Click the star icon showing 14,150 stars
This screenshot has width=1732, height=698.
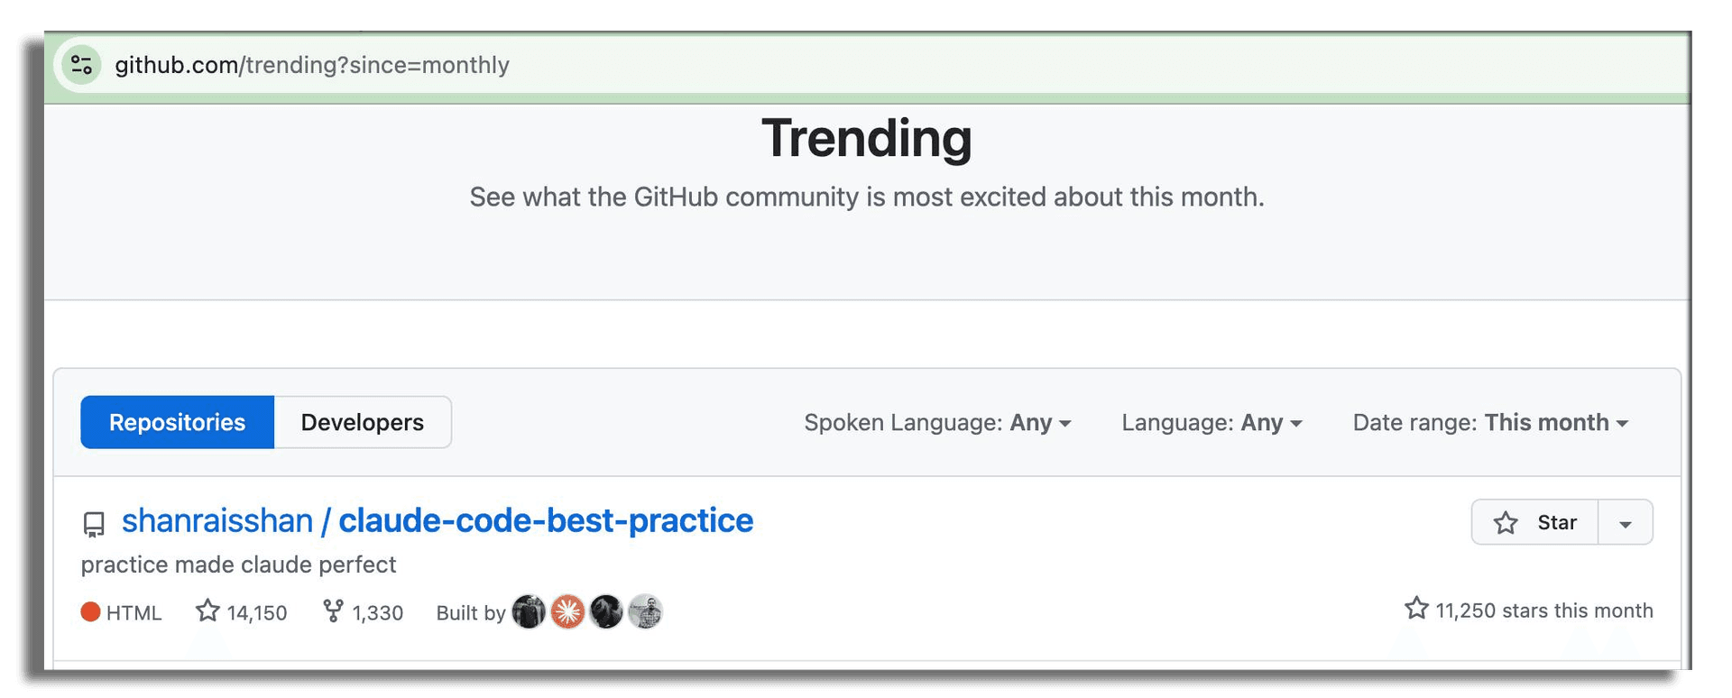tap(207, 611)
